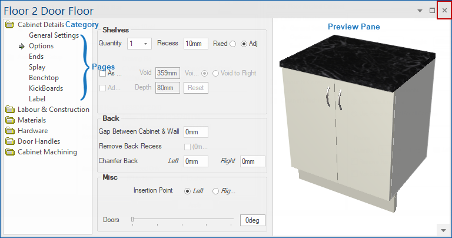Viewport: 452px width, 238px height.
Task: Click the Labour & Construction folder icon
Action: (x=9, y=110)
